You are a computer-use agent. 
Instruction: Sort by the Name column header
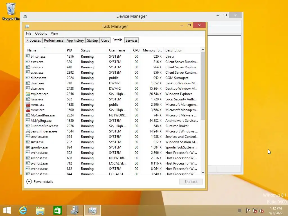coord(45,50)
